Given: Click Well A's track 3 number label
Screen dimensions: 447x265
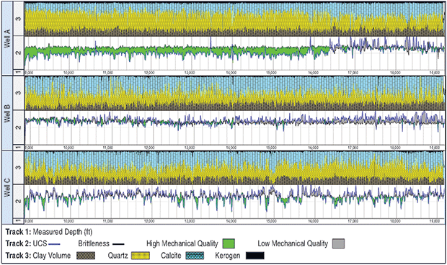Looking at the screenshot, I should 18,19.
